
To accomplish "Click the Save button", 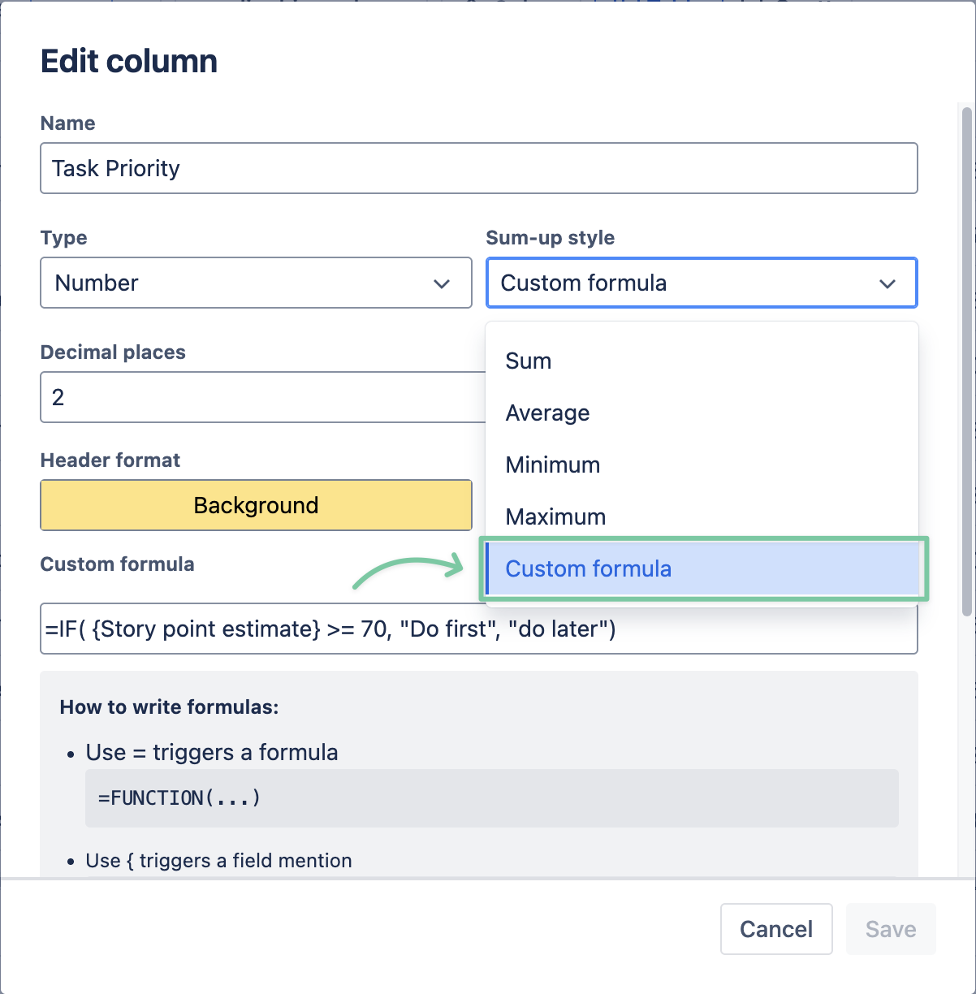I will (x=891, y=929).
